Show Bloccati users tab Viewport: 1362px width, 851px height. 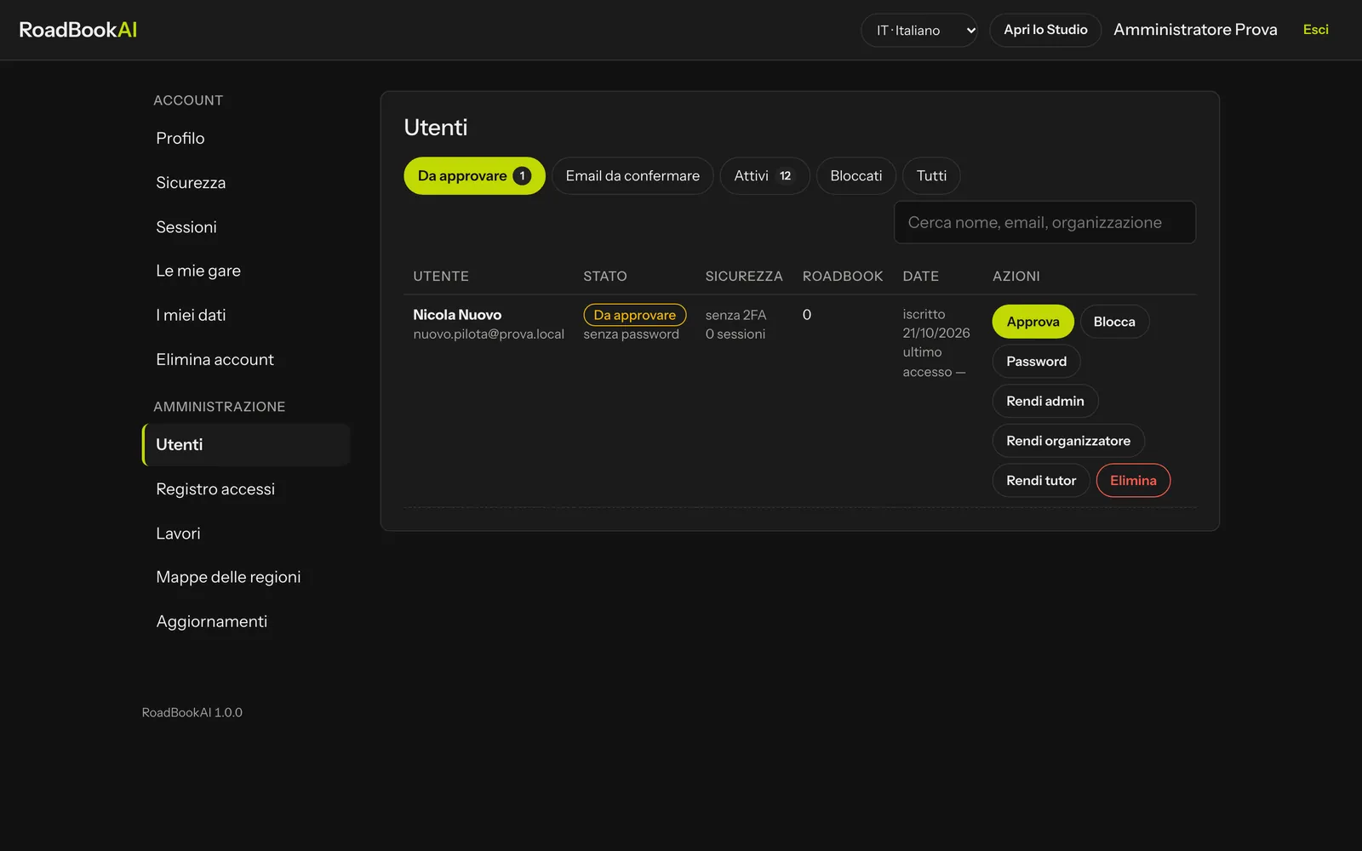pyautogui.click(x=856, y=176)
